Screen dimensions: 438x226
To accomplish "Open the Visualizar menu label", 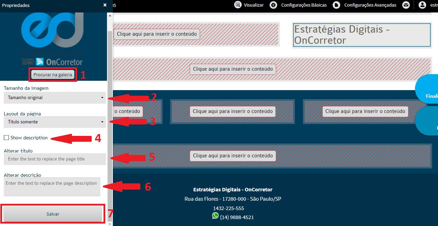I will [254, 5].
